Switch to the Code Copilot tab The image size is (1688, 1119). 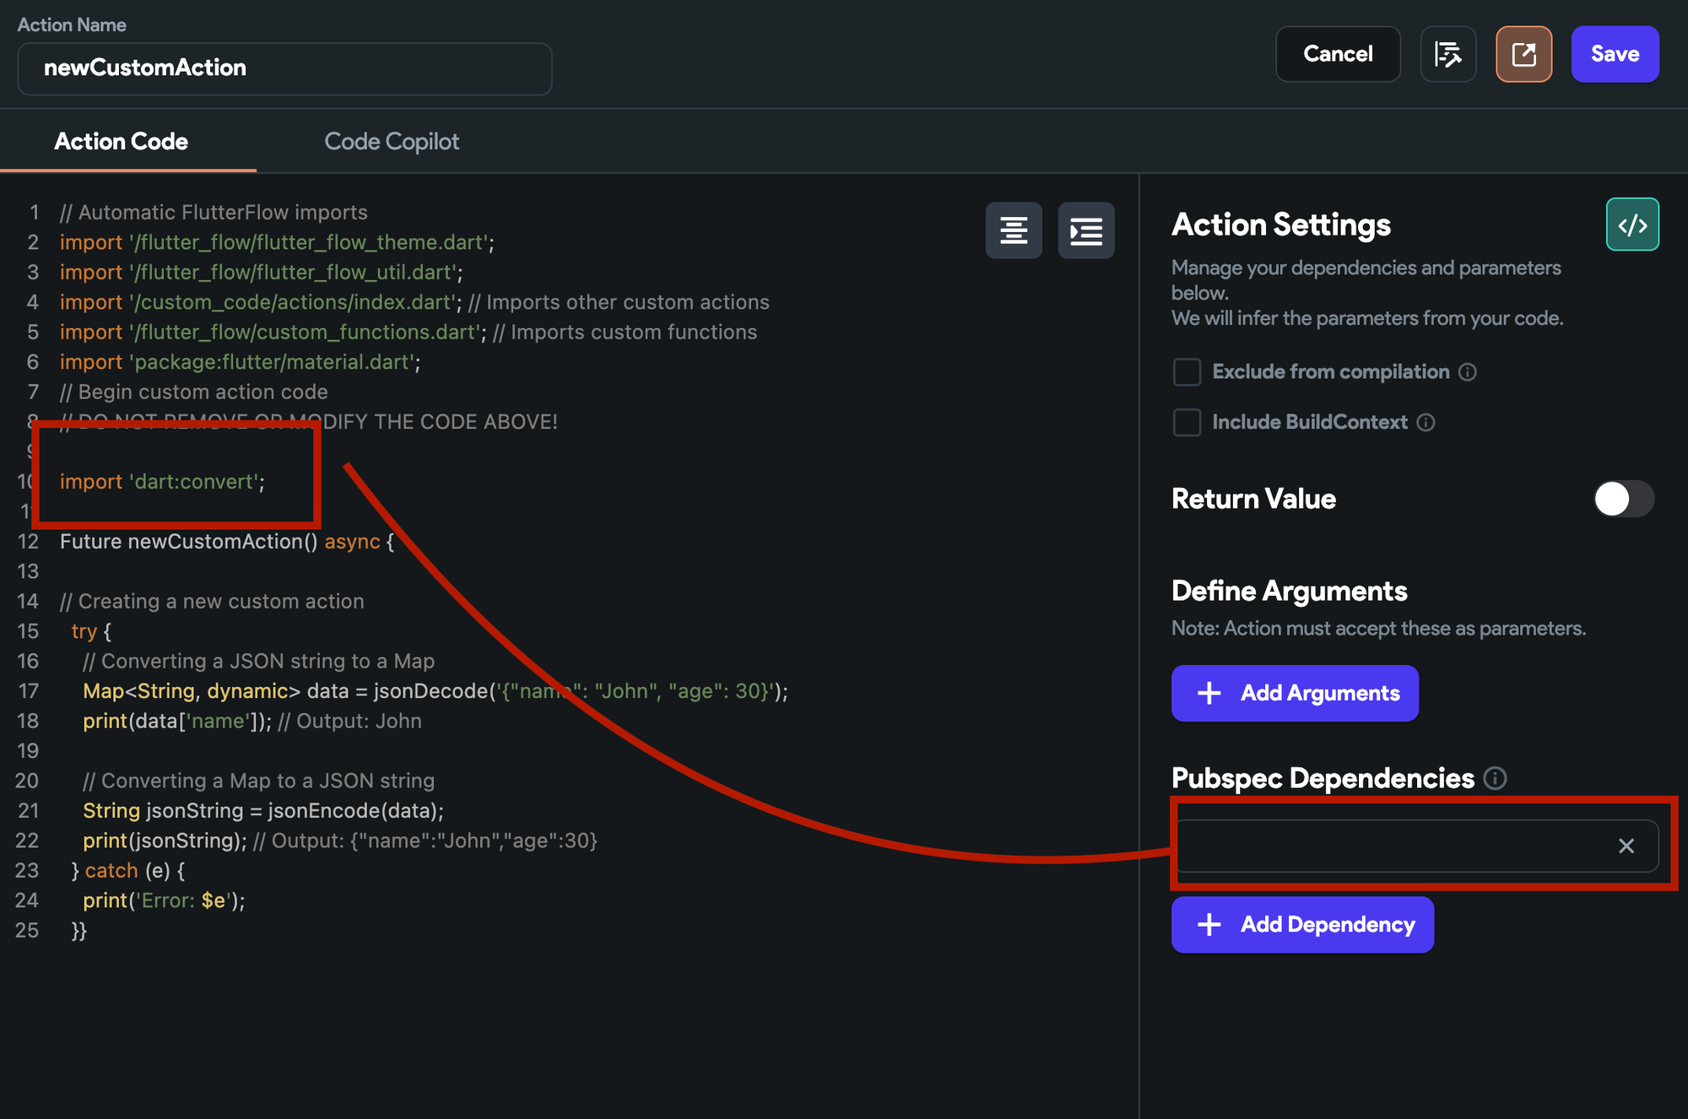[x=392, y=142]
